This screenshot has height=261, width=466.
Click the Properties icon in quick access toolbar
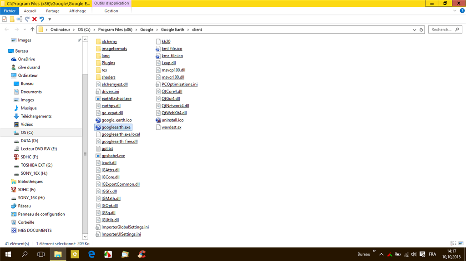click(x=5, y=19)
